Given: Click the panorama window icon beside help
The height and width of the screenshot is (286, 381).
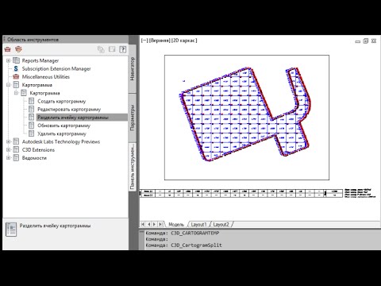Looking at the screenshot, I should 112,49.
